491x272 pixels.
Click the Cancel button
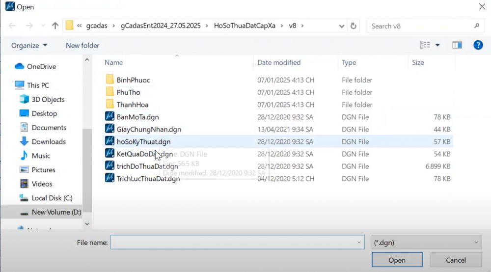[x=456, y=260]
